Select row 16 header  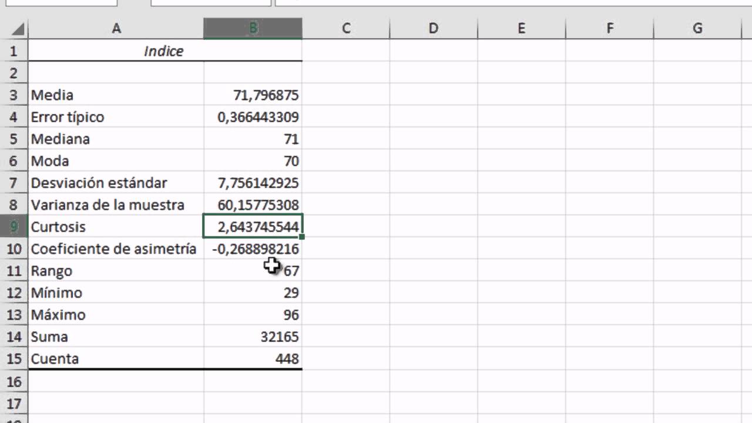pos(14,382)
